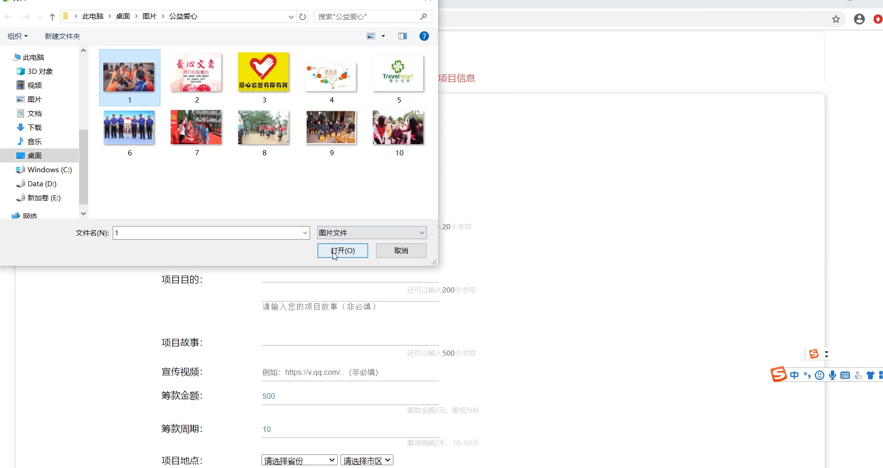The height and width of the screenshot is (468, 883).
Task: Open view options dropdown arrow
Action: (383, 36)
